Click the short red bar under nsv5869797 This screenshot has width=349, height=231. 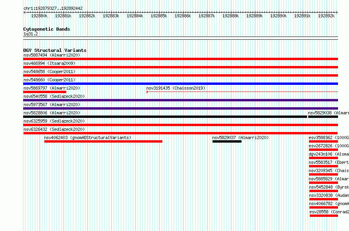click(45, 92)
